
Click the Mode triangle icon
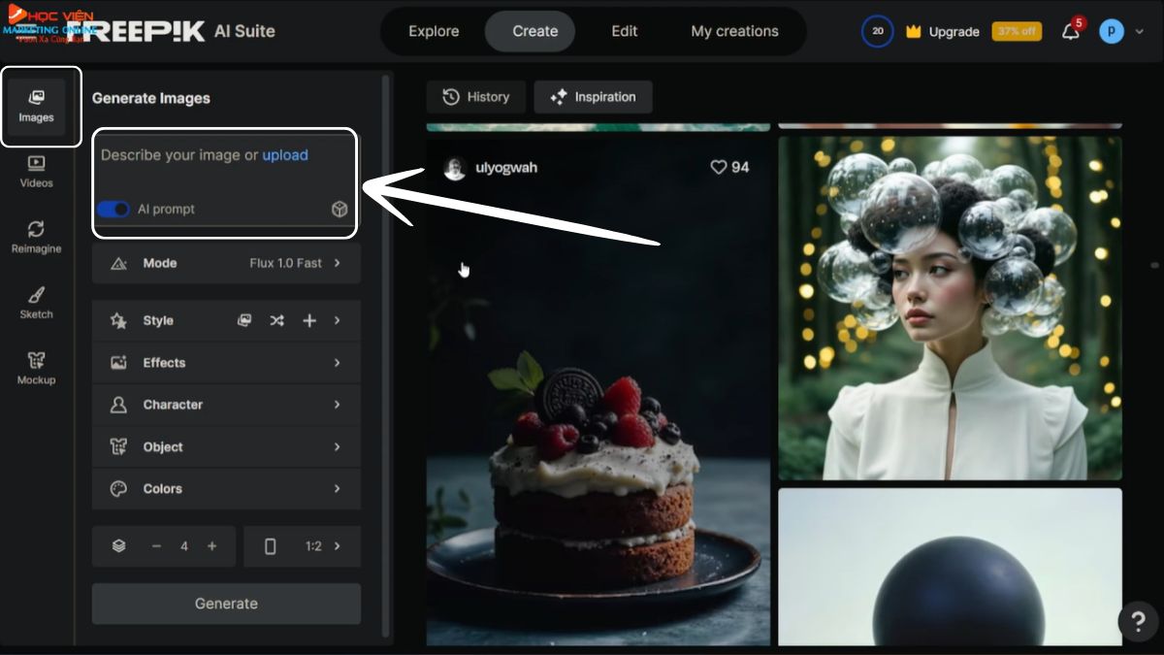(x=118, y=263)
